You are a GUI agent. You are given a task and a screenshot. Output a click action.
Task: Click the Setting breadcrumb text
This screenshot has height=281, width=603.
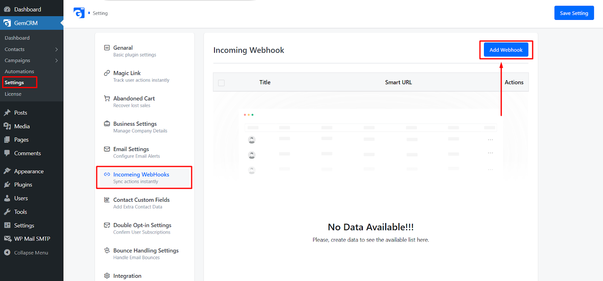100,13
